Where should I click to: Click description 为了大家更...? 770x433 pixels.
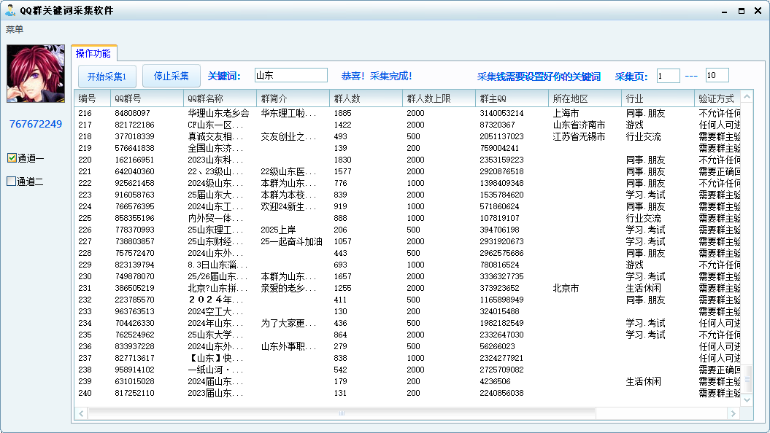click(288, 323)
